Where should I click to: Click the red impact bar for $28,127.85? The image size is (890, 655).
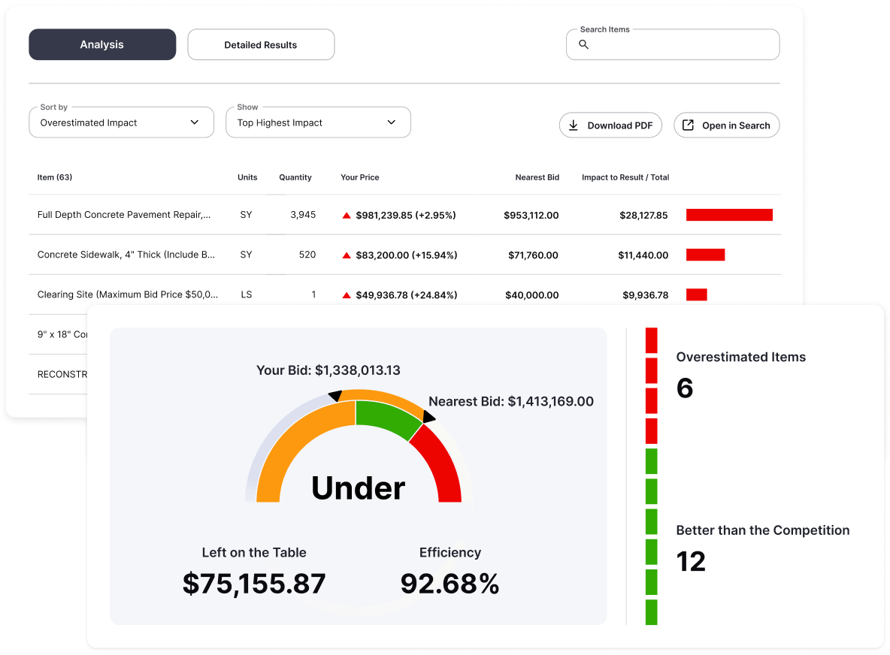point(729,215)
